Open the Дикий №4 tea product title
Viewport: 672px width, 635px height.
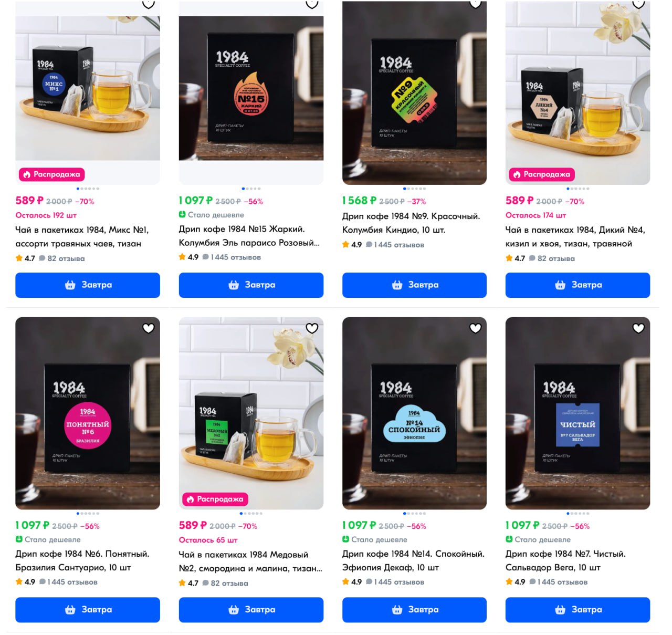[575, 237]
